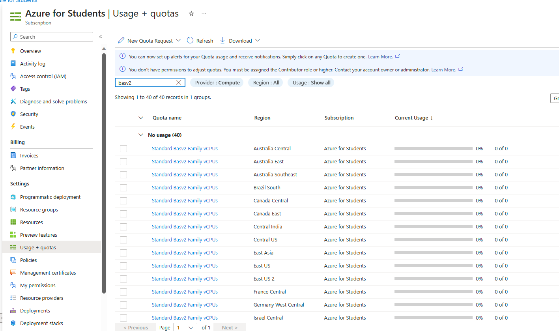The image size is (559, 331).
Task: Open the Tags page
Action: tap(25, 89)
